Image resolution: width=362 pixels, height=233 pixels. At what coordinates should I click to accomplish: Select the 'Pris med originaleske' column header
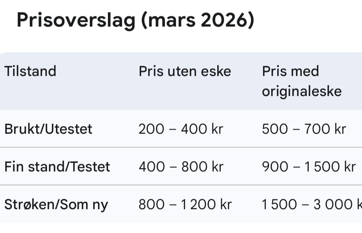(302, 81)
